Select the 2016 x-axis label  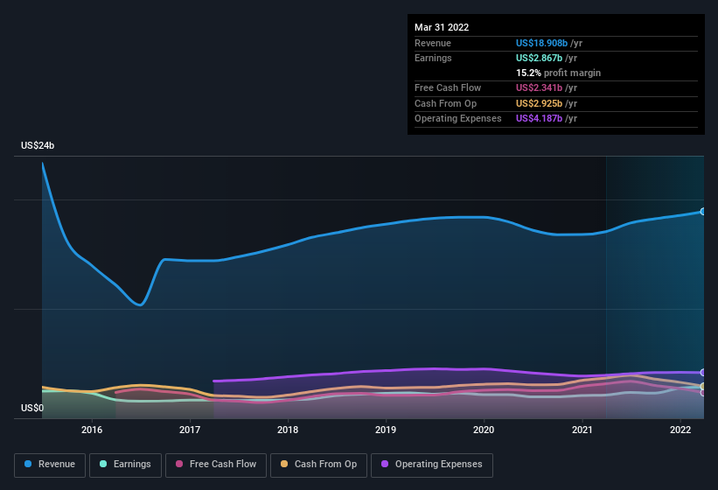click(92, 430)
